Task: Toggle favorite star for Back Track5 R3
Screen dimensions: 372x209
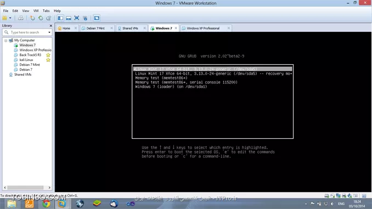Action: click(x=48, y=55)
